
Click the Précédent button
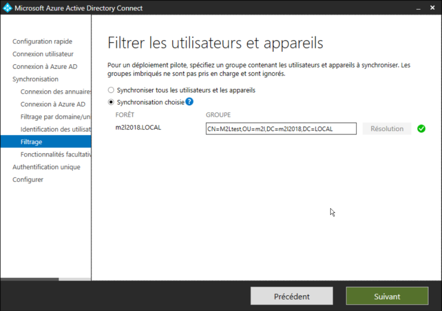[291, 296]
